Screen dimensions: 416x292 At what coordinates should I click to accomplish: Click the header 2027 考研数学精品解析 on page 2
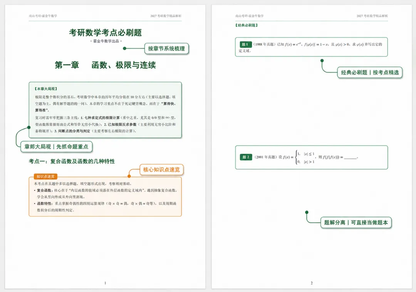(x=372, y=16)
